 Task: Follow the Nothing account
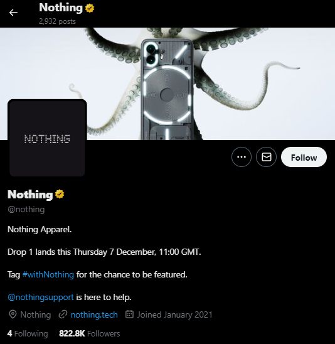coord(304,157)
